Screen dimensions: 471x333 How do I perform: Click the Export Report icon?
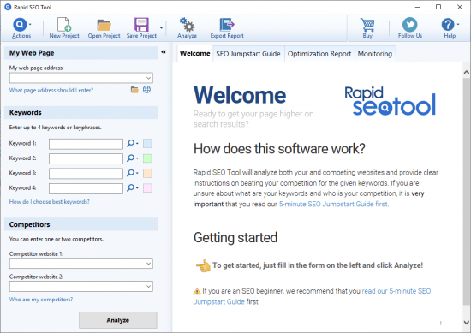[x=227, y=25]
